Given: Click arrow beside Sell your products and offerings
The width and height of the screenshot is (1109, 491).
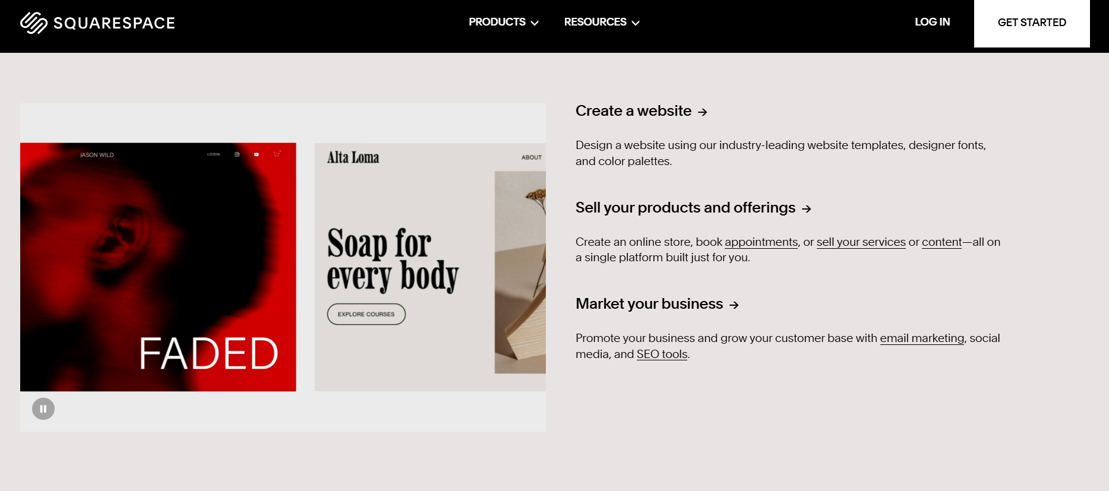Looking at the screenshot, I should (x=806, y=208).
